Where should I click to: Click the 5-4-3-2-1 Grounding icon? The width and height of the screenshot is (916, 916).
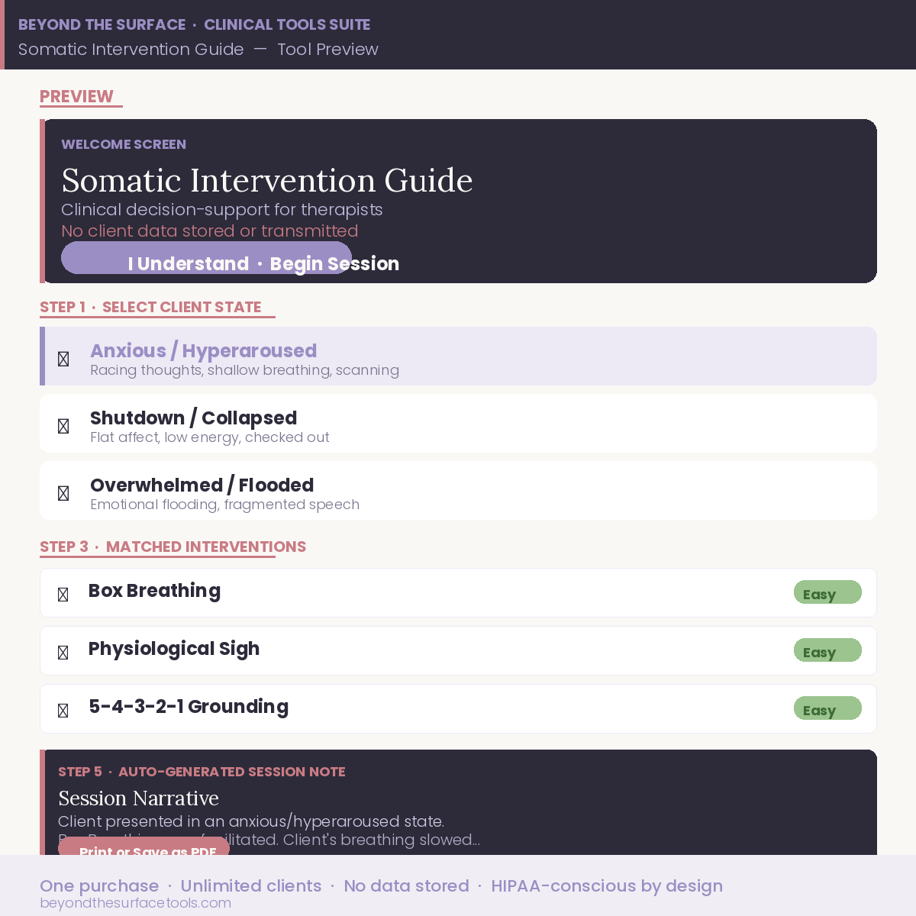pyautogui.click(x=63, y=710)
